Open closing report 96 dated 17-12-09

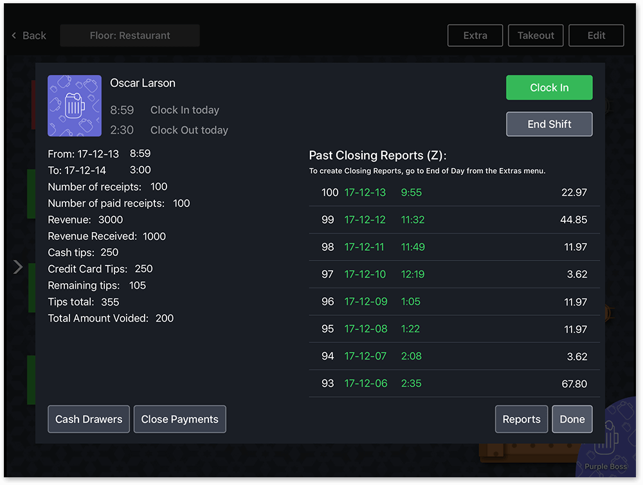tap(454, 302)
